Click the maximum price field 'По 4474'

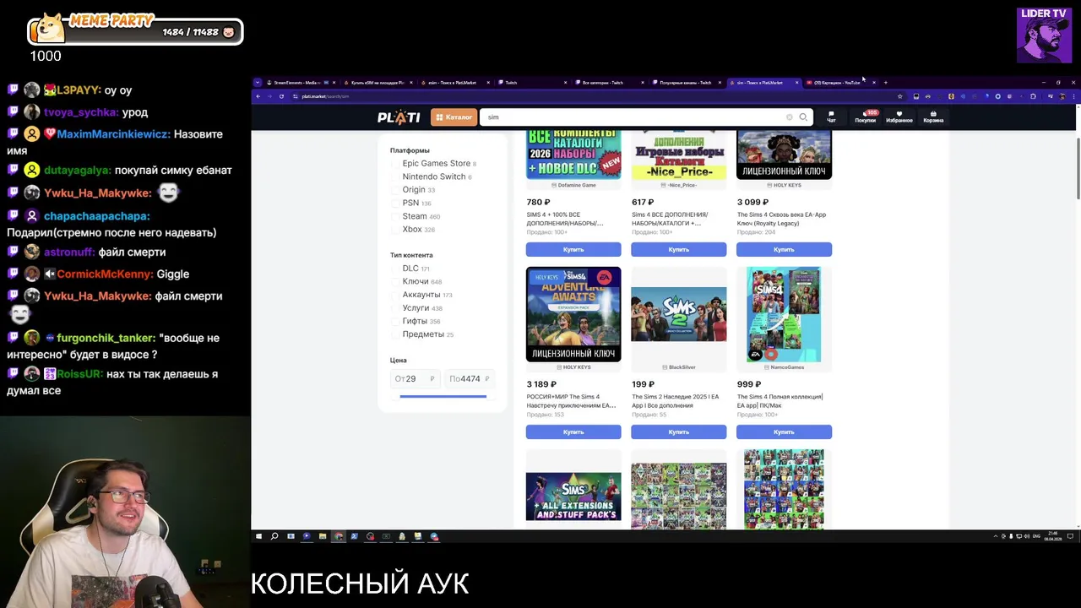(x=470, y=379)
